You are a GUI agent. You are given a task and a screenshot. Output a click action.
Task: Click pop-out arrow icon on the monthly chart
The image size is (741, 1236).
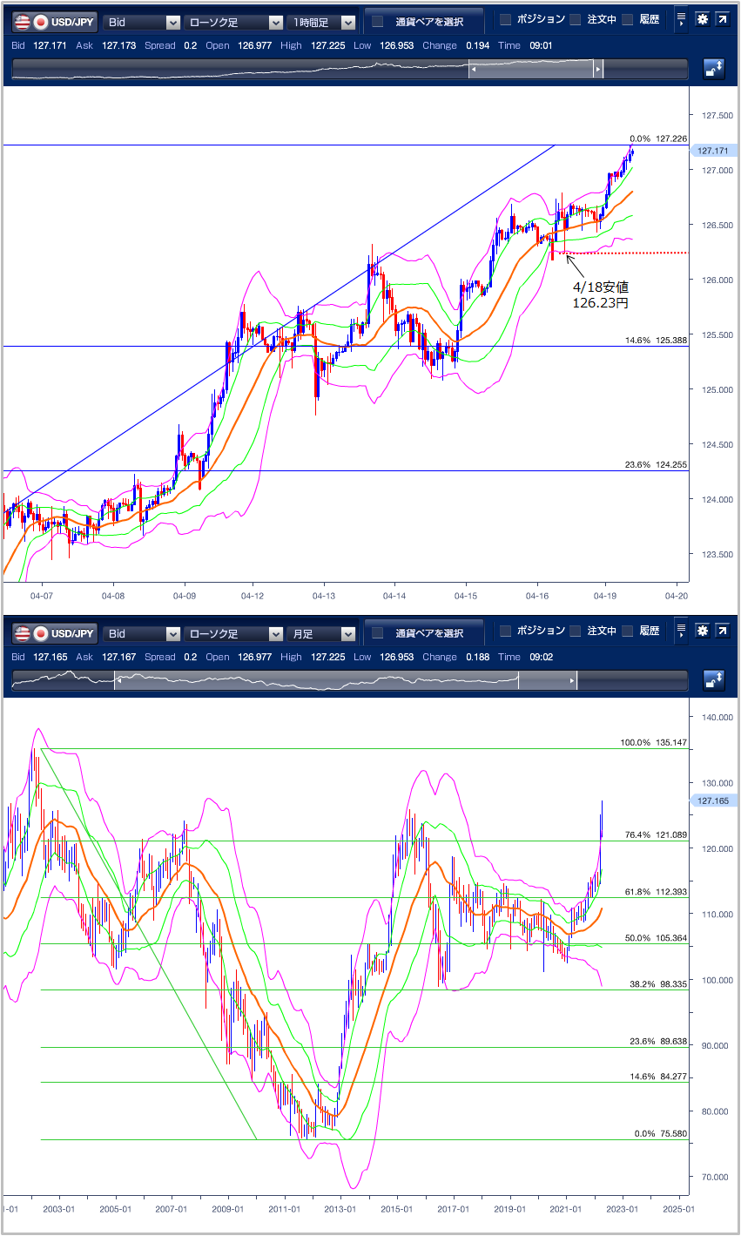[x=722, y=632]
